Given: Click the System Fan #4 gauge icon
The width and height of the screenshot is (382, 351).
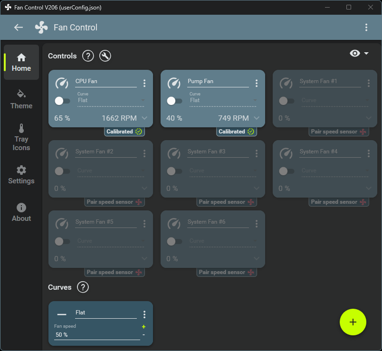Looking at the screenshot, I should [286, 153].
